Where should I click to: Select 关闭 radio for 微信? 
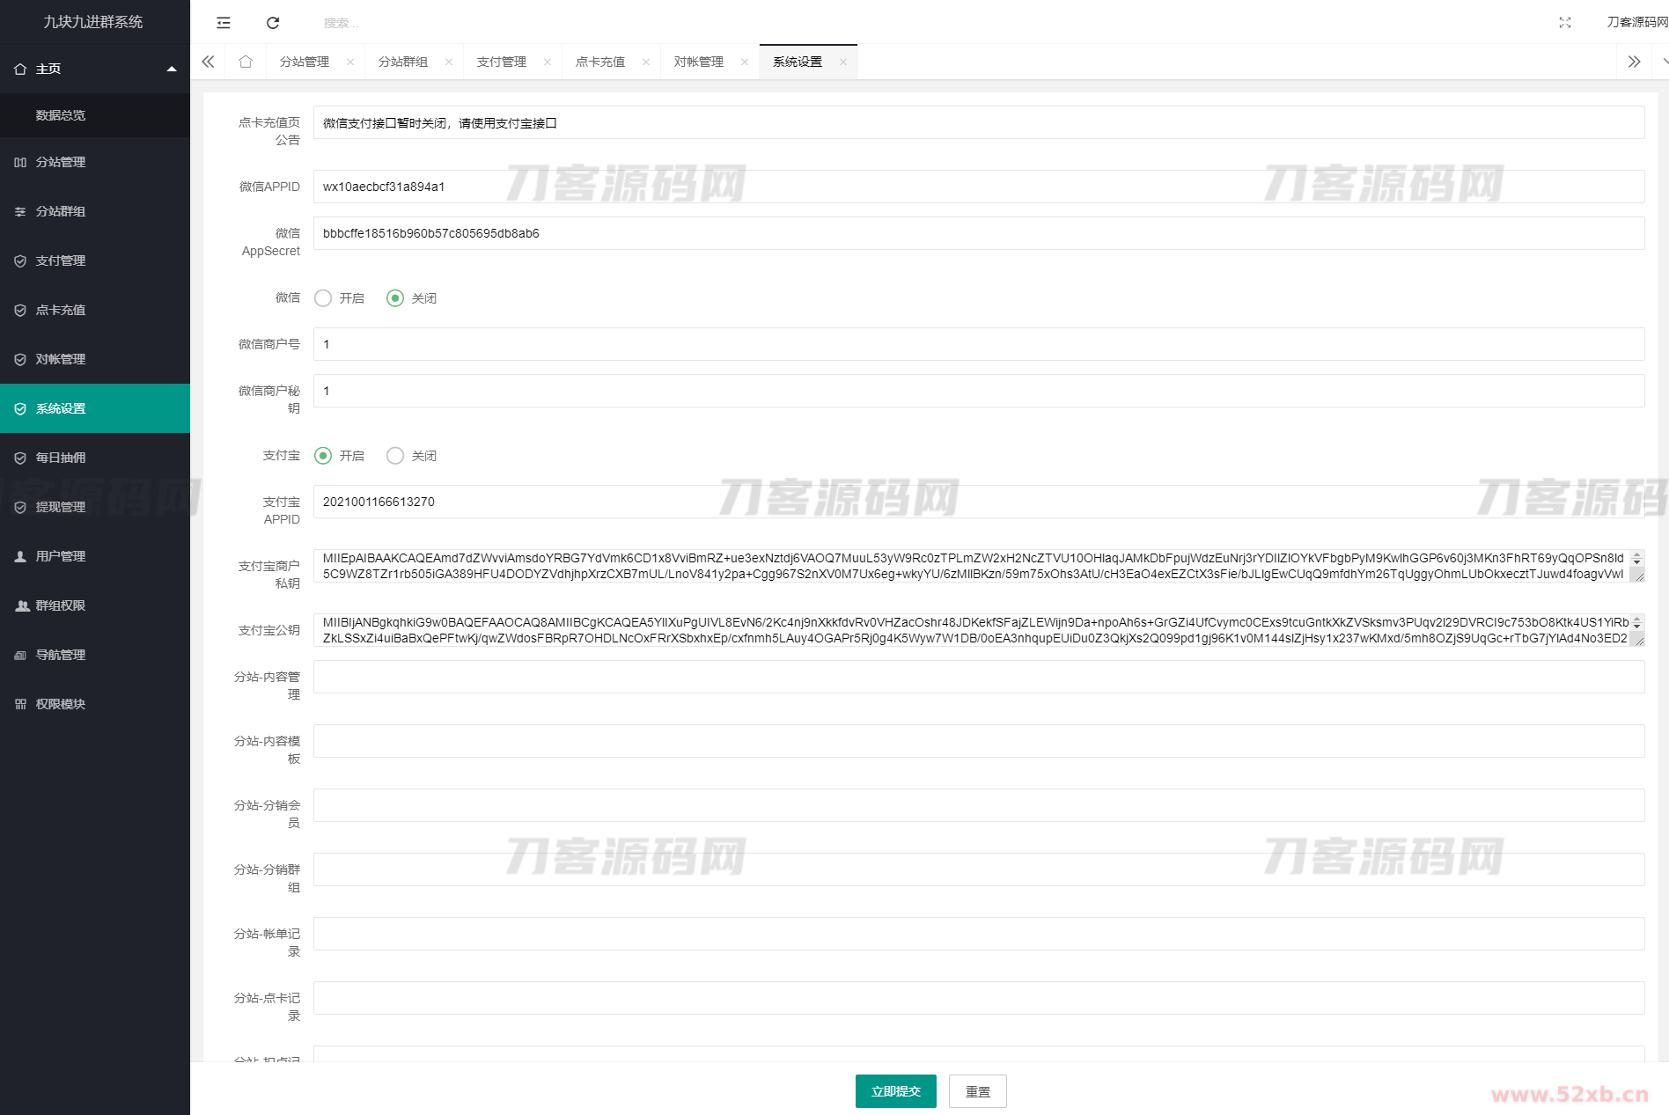click(x=395, y=298)
